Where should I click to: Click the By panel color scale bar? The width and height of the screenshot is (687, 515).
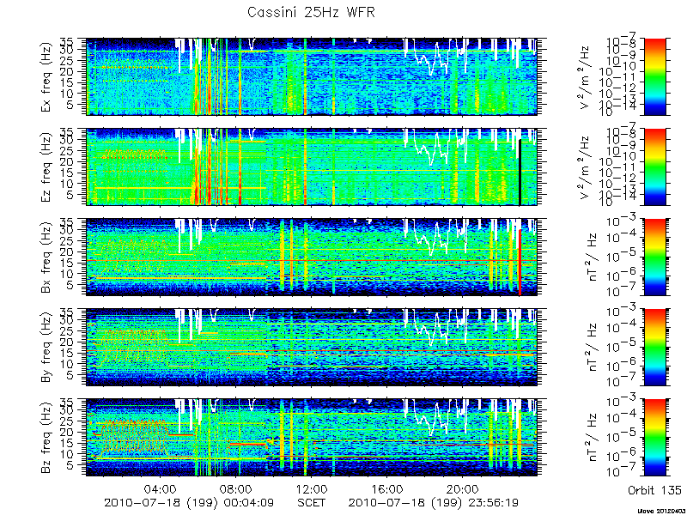(x=654, y=348)
